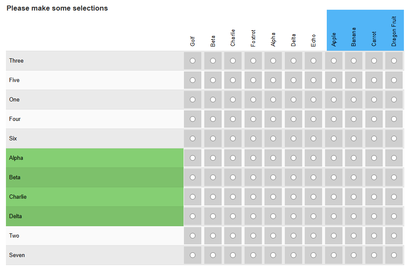Select Golf radio for row Three
Image resolution: width=409 pixels, height=271 pixels.
(193, 61)
